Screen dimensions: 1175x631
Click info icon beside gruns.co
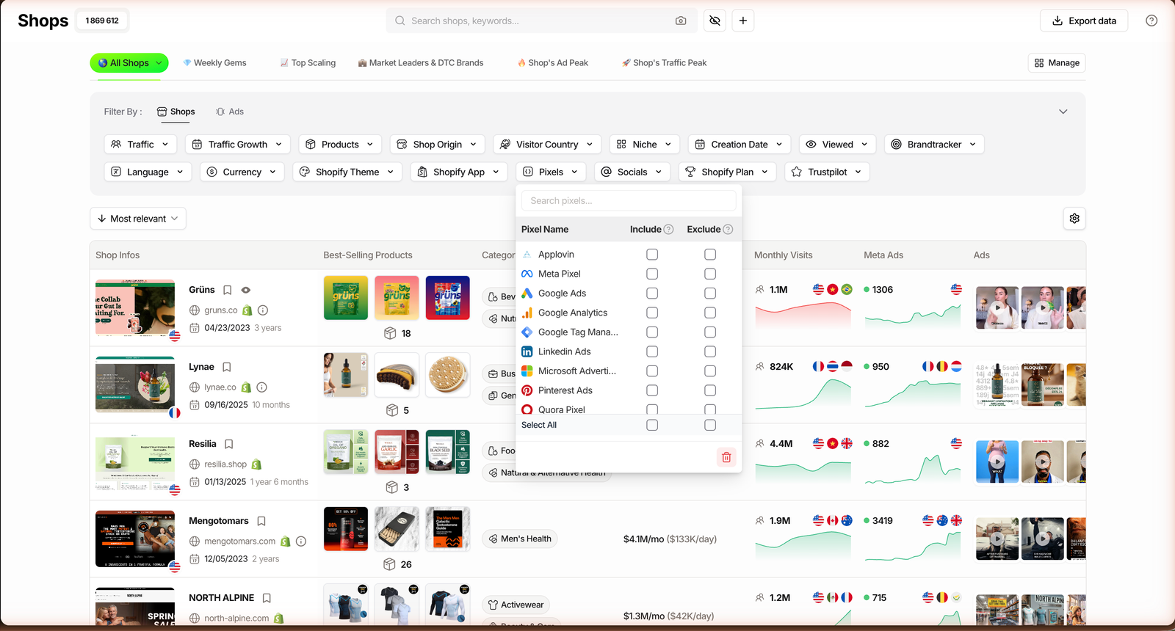[263, 310]
